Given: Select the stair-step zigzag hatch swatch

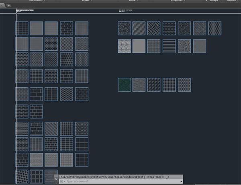Looking at the screenshot, I should pos(154,85).
